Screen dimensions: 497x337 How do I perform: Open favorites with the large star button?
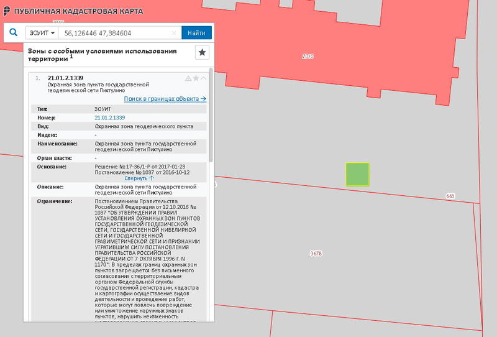point(202,52)
